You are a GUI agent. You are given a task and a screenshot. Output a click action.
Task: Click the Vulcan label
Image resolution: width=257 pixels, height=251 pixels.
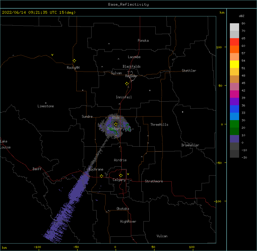point(162,236)
